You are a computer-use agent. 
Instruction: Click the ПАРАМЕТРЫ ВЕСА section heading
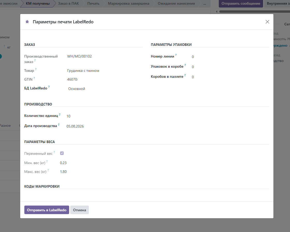39,142
